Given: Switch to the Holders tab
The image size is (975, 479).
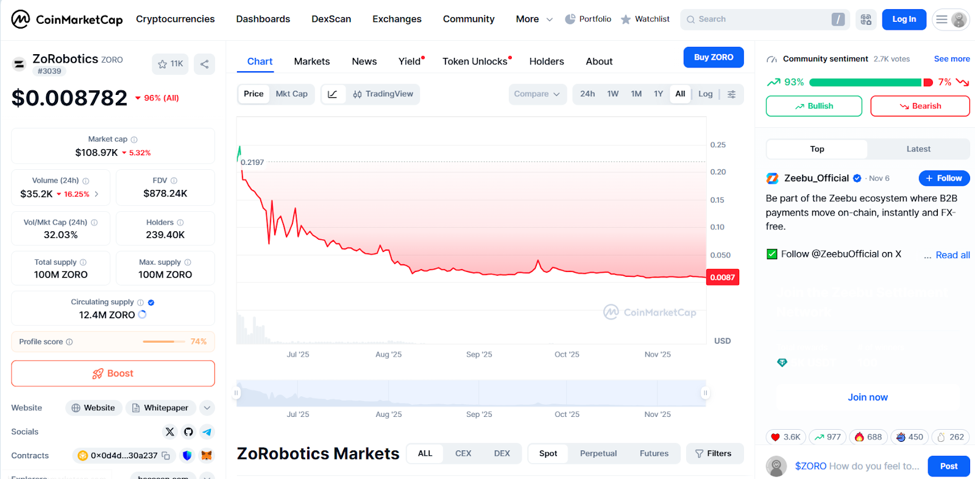Looking at the screenshot, I should click(546, 61).
